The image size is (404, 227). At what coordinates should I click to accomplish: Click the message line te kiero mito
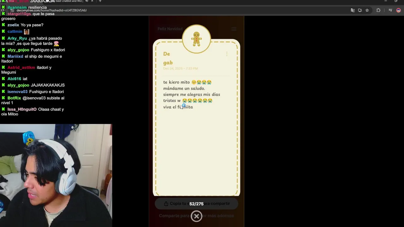(x=187, y=82)
